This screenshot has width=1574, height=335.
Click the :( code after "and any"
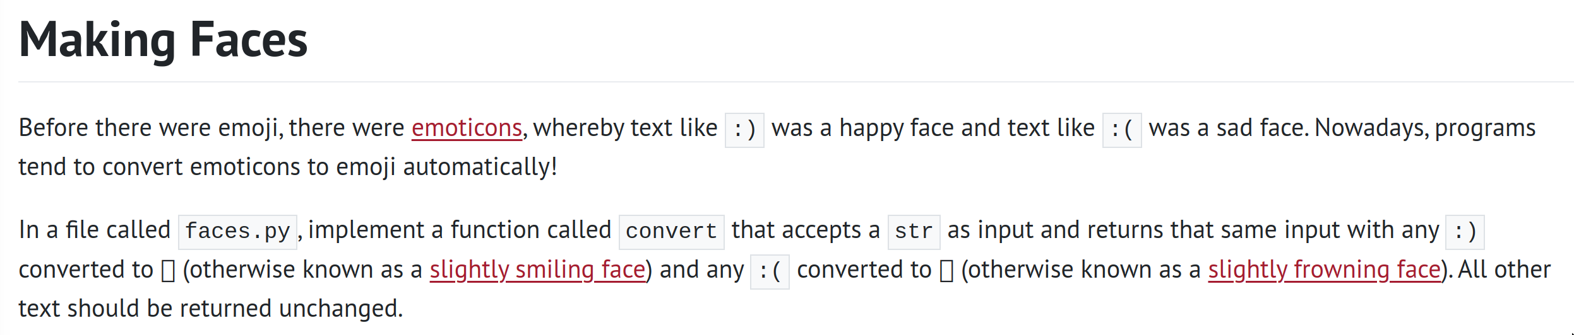pos(770,272)
